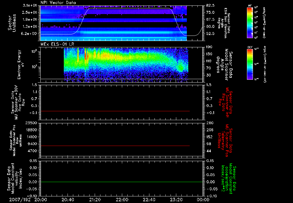The height and width of the screenshot is (203, 293).
Task: Click the '22:00' time tick label
Action: [x=122, y=200]
